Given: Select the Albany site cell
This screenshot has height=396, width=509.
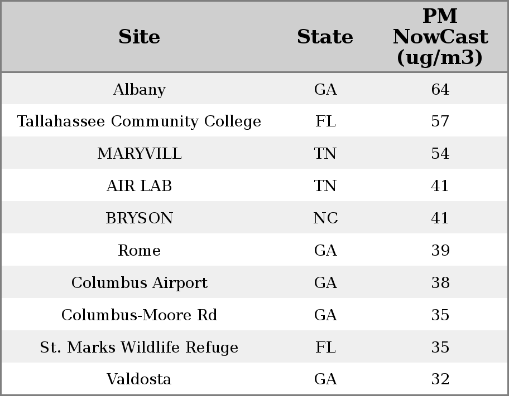Looking at the screenshot, I should coord(139,89).
